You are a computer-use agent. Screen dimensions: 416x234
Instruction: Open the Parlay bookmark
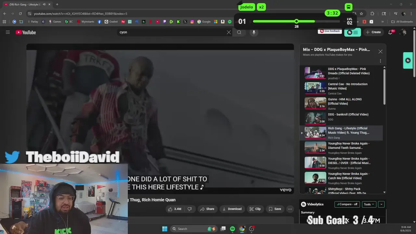tap(32, 22)
